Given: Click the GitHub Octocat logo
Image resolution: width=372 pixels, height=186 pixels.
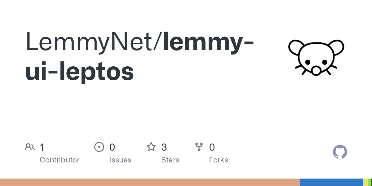Looking at the screenshot, I should [x=340, y=152].
